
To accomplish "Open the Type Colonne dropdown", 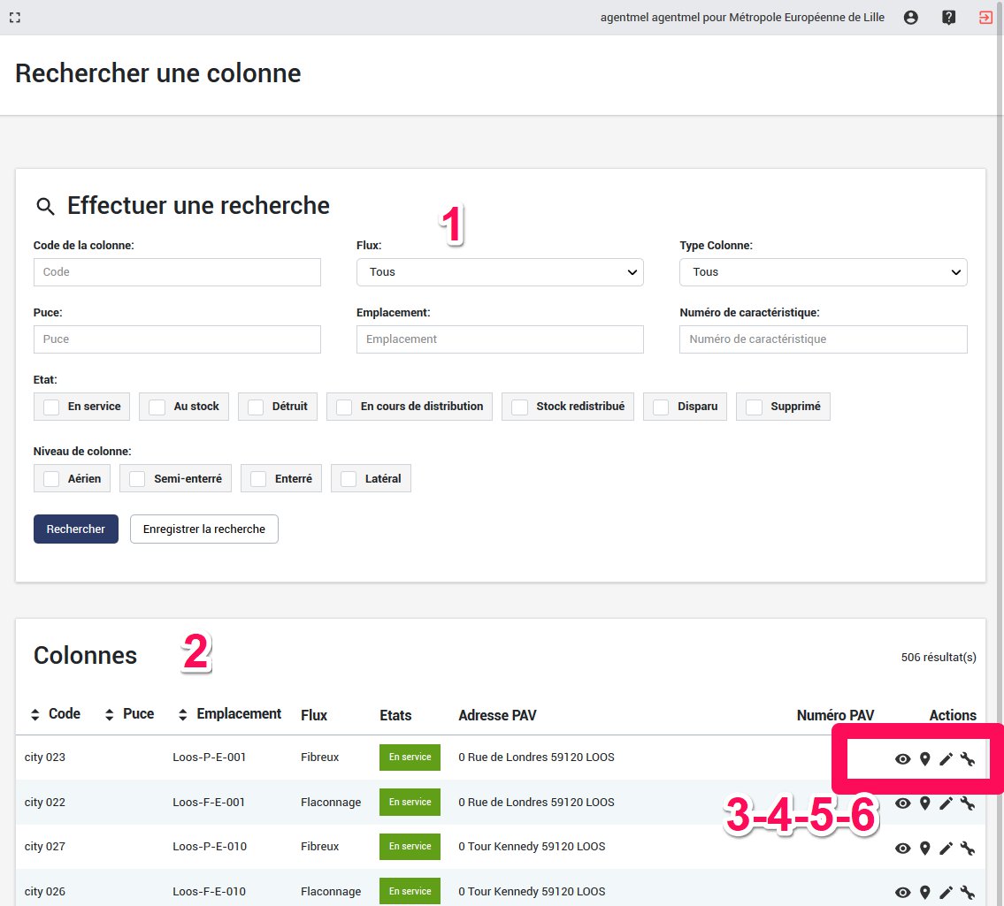I will (823, 272).
